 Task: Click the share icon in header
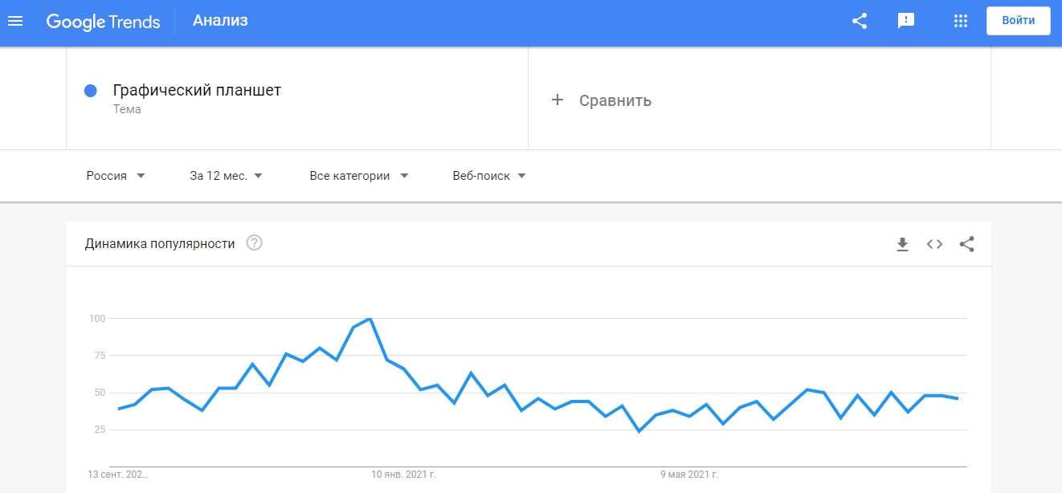(x=860, y=21)
